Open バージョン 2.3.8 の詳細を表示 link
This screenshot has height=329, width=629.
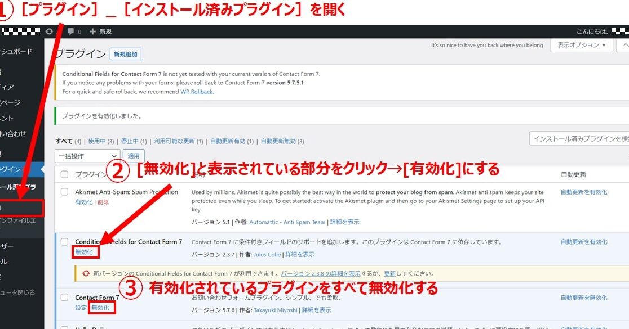tap(321, 273)
